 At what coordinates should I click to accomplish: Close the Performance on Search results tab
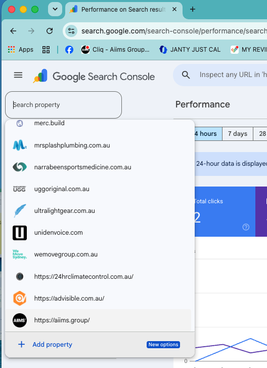click(174, 10)
